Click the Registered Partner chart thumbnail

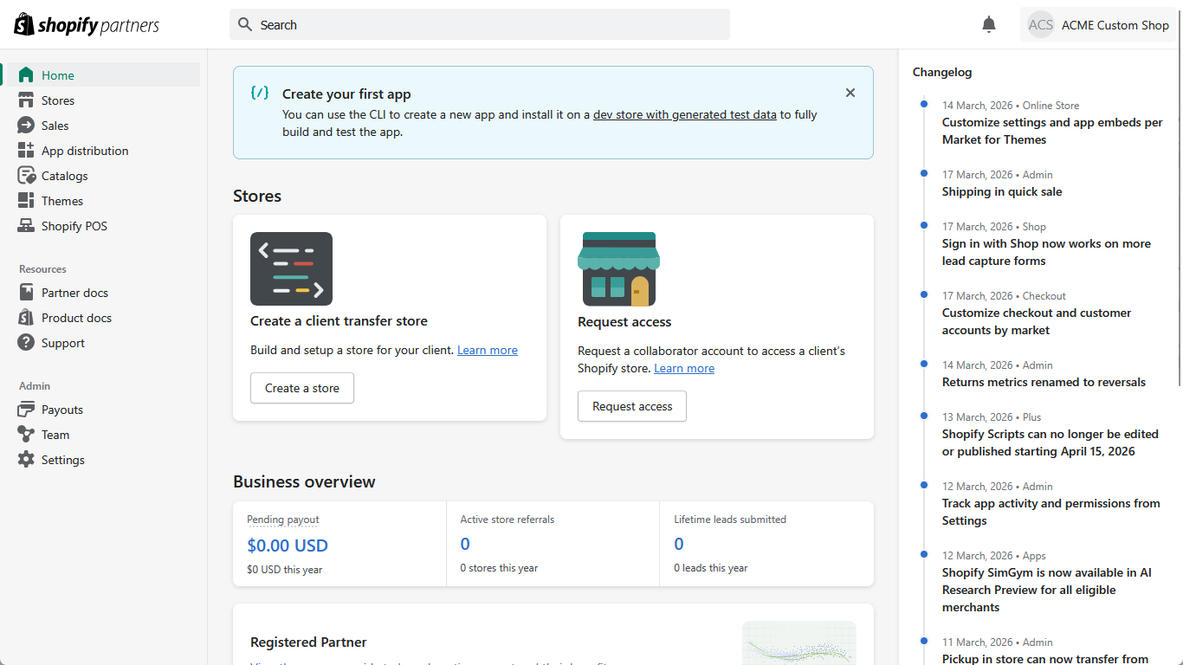point(798,642)
